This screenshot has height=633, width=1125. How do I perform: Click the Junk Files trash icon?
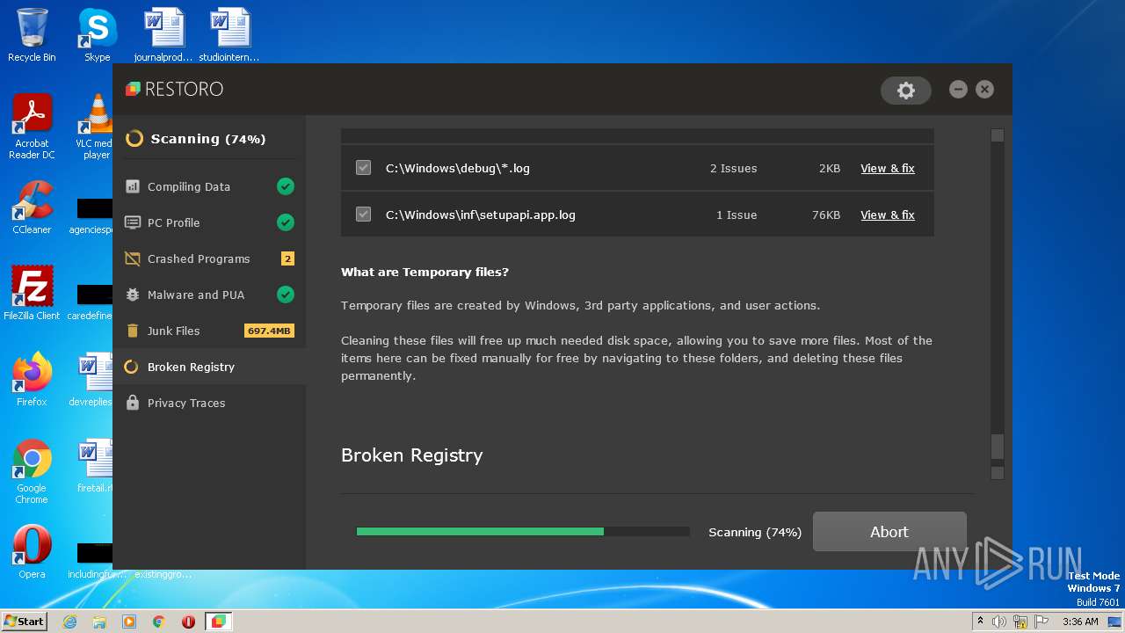click(x=133, y=331)
